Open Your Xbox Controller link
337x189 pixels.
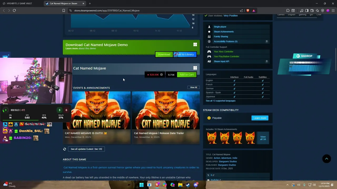(224, 52)
